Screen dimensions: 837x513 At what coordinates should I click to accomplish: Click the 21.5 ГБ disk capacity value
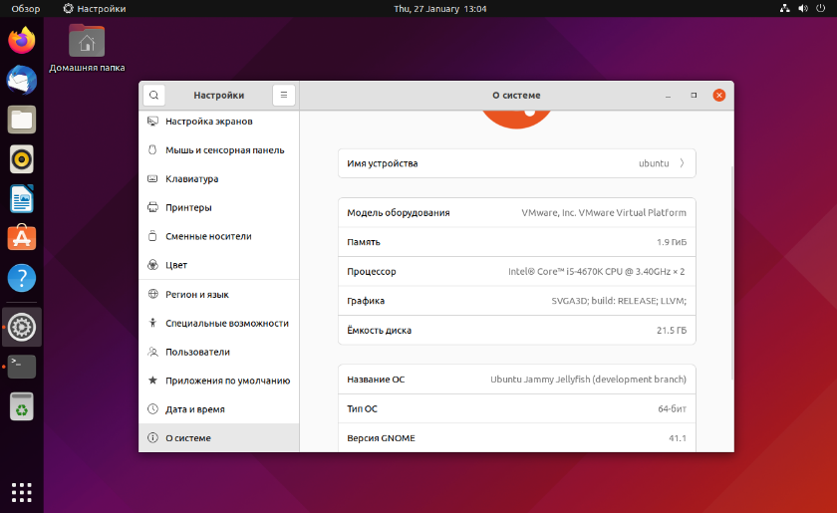[x=672, y=330]
